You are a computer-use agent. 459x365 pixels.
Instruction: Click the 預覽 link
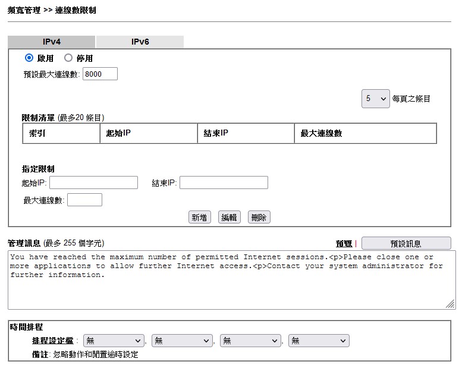344,243
